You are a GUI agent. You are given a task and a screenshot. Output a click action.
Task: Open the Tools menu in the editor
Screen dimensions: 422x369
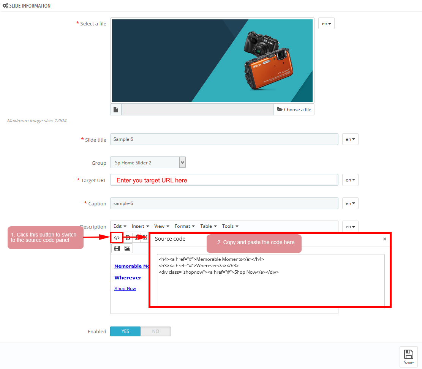230,226
